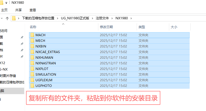Click pin icon beside 面 sidebar item
The width and height of the screenshot is (206, 111).
point(22,37)
